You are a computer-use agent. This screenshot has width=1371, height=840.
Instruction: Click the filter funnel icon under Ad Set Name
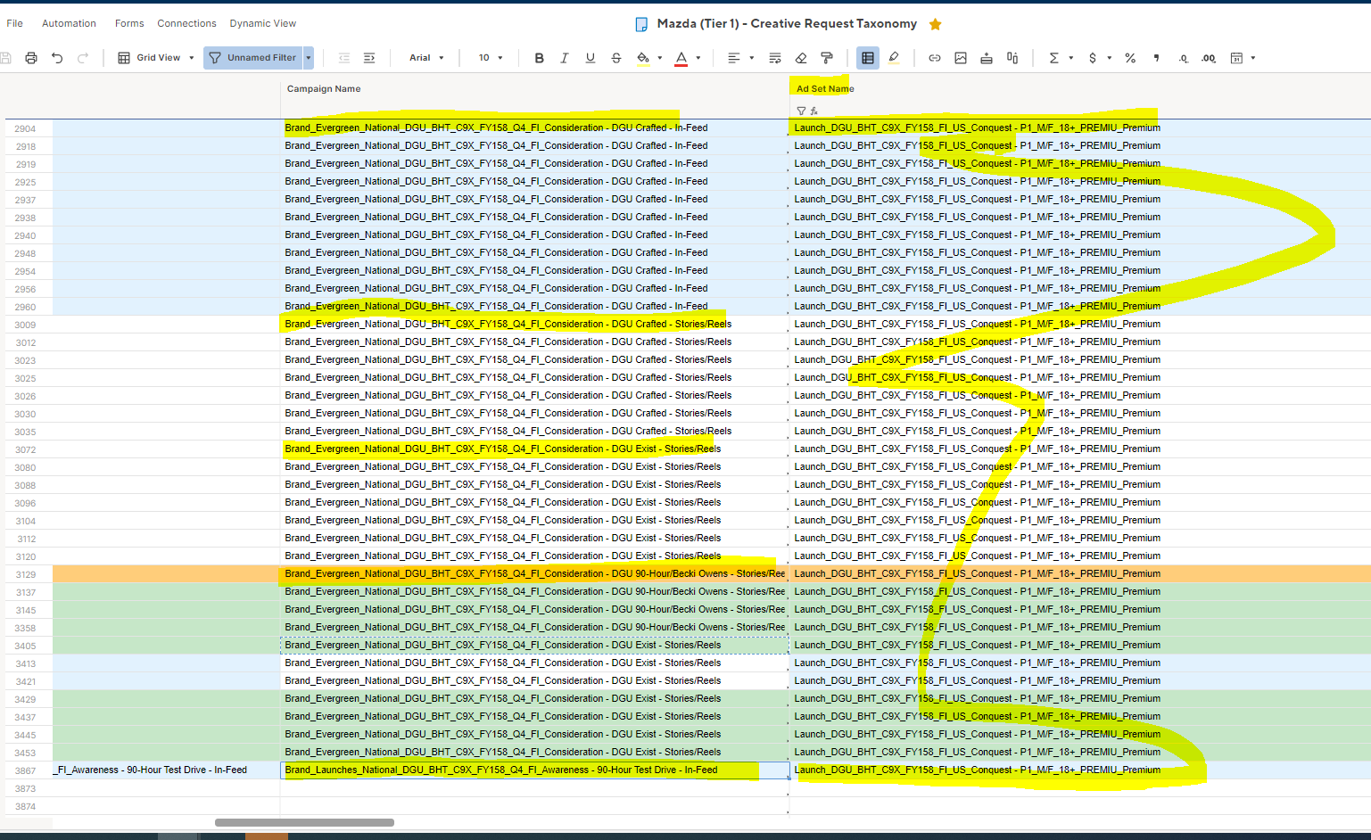(x=801, y=111)
